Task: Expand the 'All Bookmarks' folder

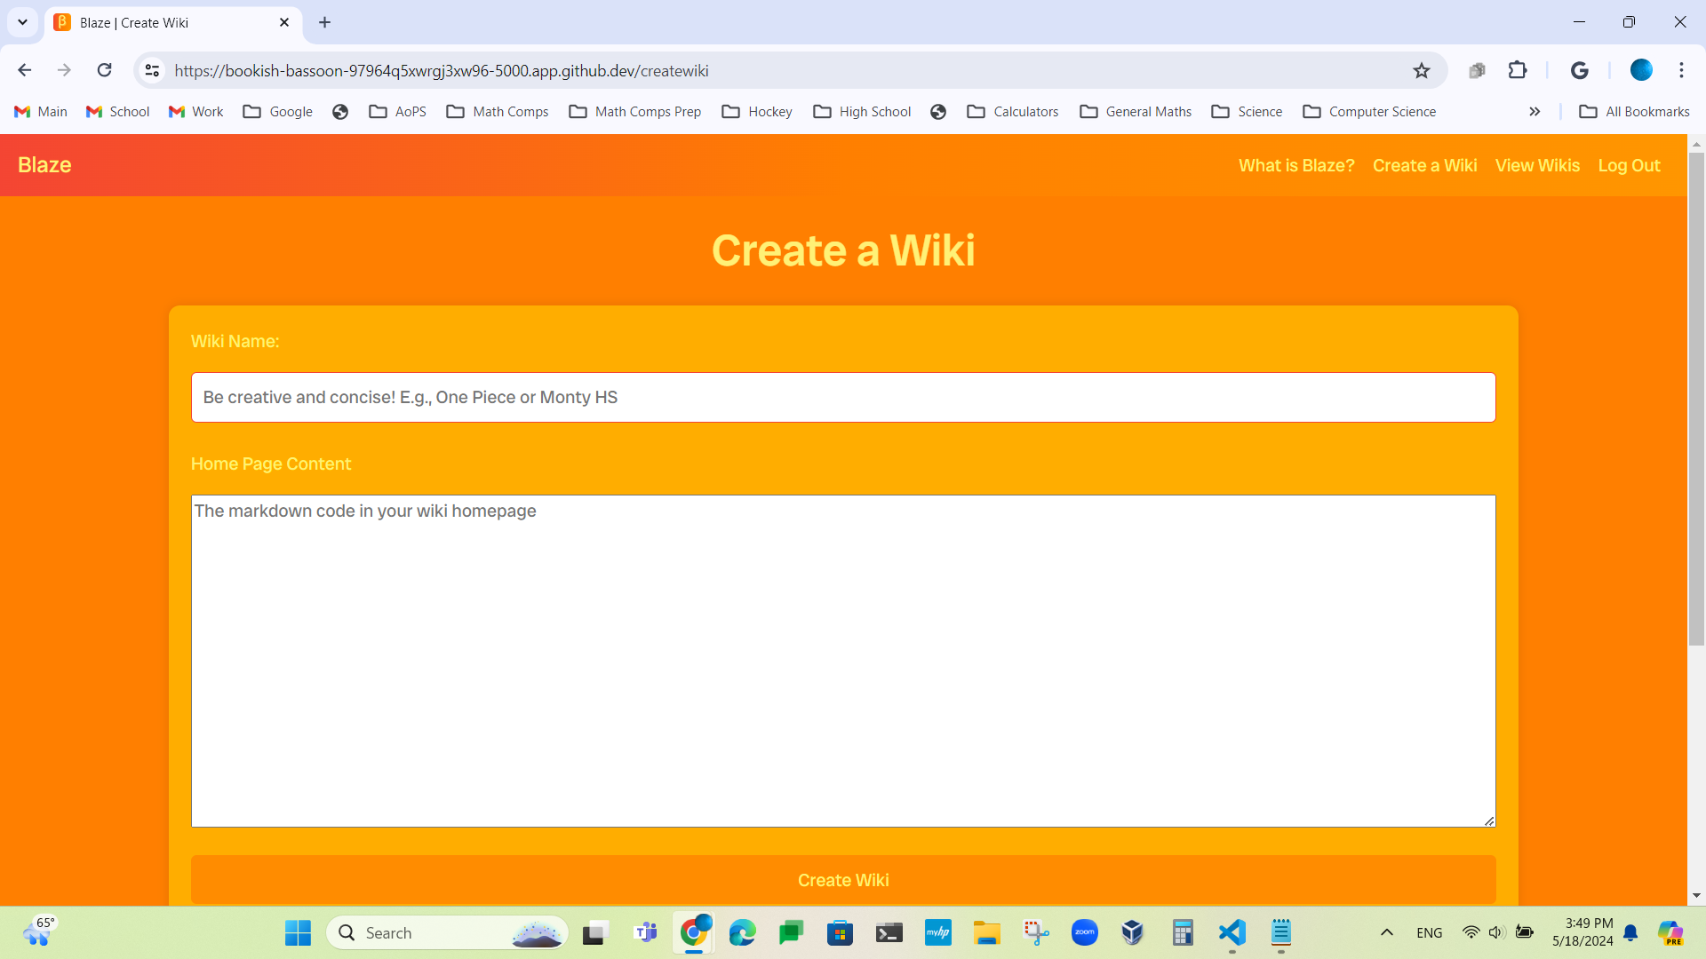Action: [x=1637, y=110]
